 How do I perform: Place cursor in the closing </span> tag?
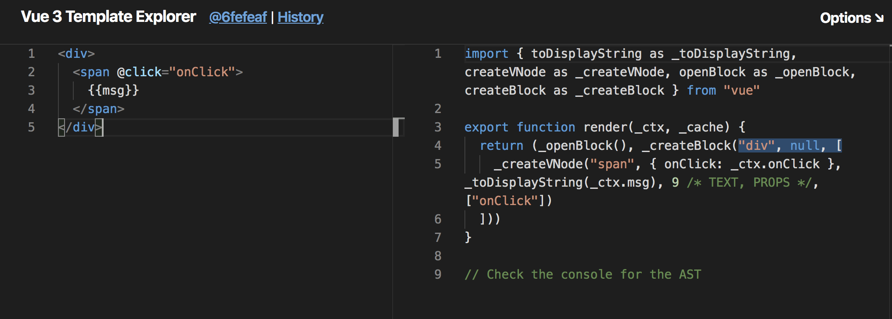coord(99,109)
